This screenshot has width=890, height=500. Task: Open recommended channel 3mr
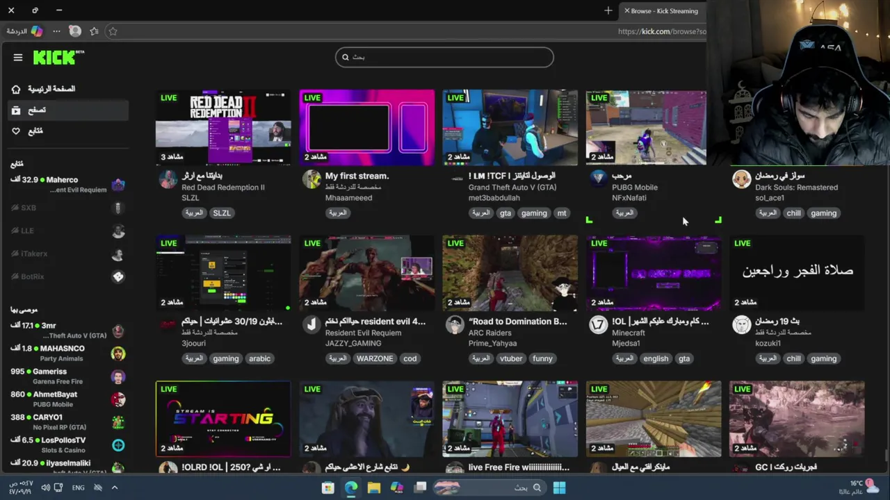(67, 330)
